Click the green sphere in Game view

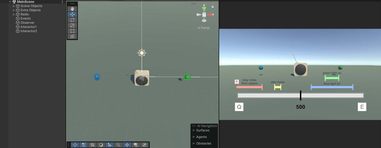click(340, 68)
